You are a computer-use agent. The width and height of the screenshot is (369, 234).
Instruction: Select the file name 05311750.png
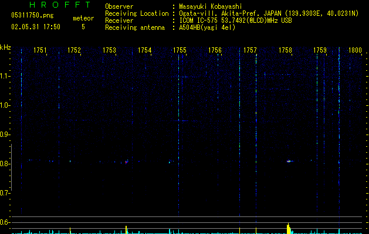[x=32, y=15]
